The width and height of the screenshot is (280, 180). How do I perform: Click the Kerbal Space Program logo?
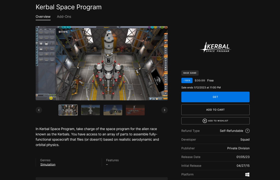pyautogui.click(x=215, y=47)
